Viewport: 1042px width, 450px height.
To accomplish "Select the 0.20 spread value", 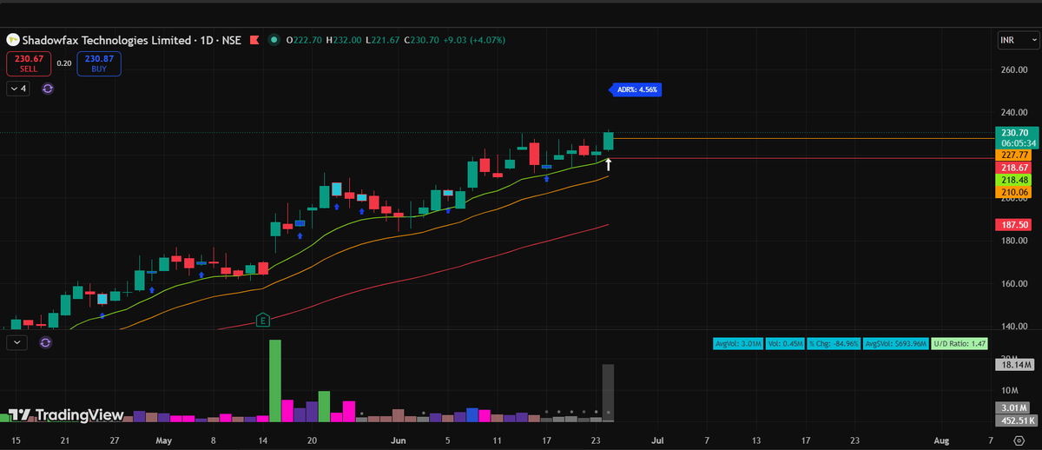I will pyautogui.click(x=64, y=63).
